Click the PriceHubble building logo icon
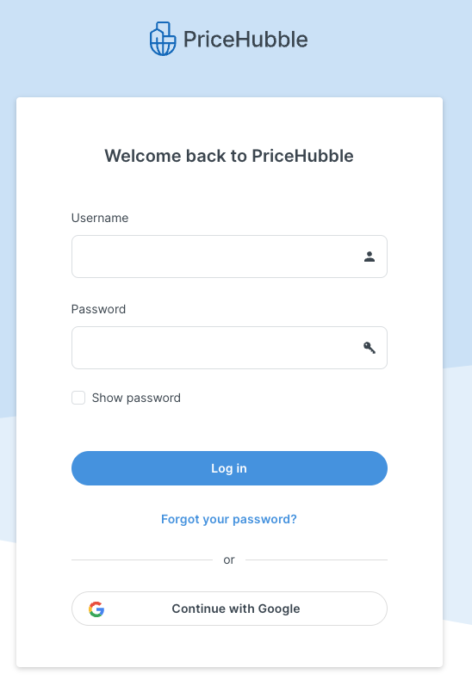The height and width of the screenshot is (680, 472). [163, 39]
